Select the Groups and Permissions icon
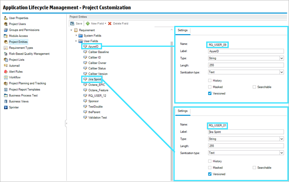The image size is (289, 182). click(5, 30)
